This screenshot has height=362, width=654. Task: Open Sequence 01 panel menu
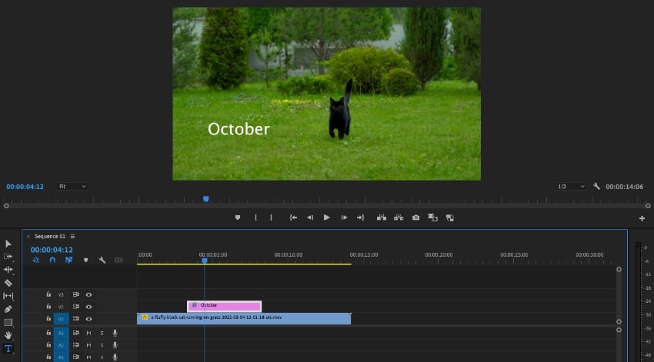pos(72,236)
